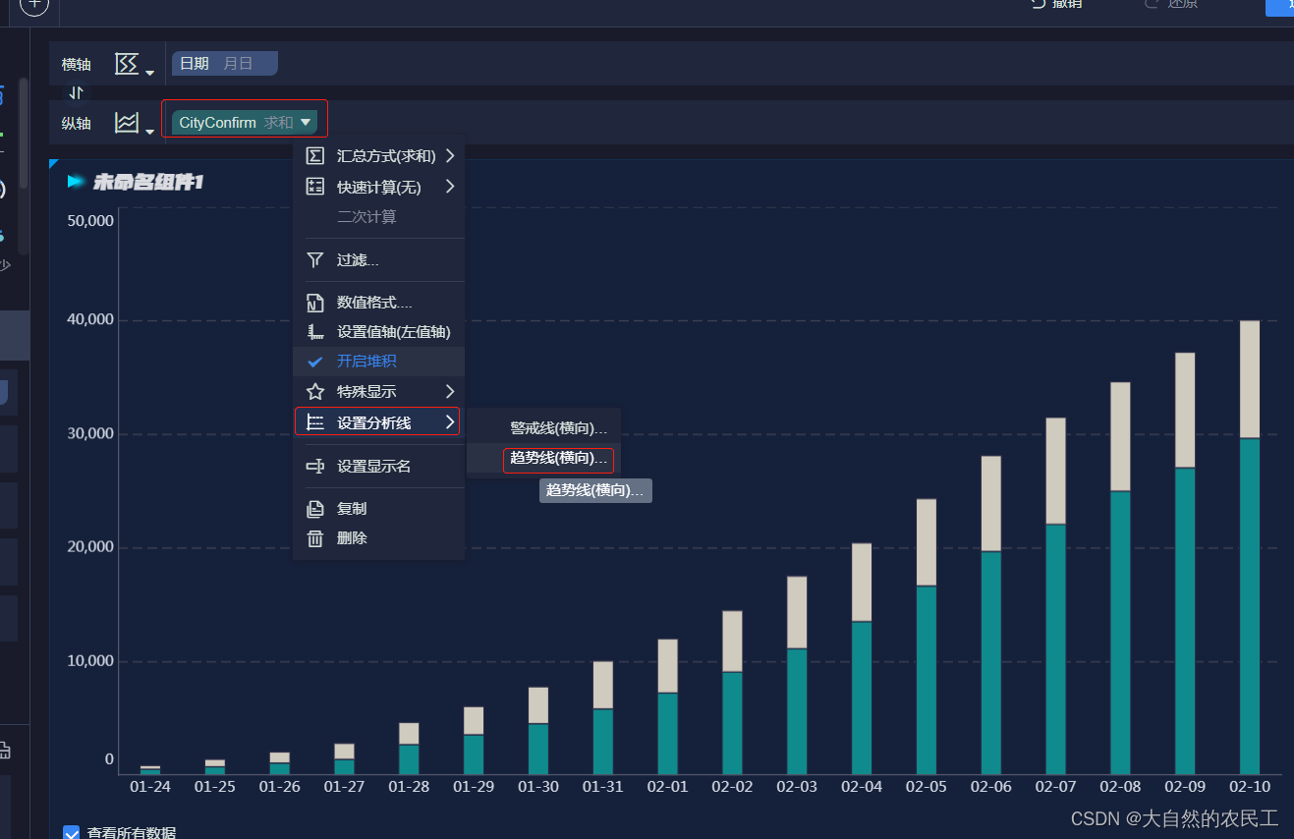Screen dimensions: 1294x839
Task: Click the 设置值轴(左值轴) axis icon
Action: 315,332
